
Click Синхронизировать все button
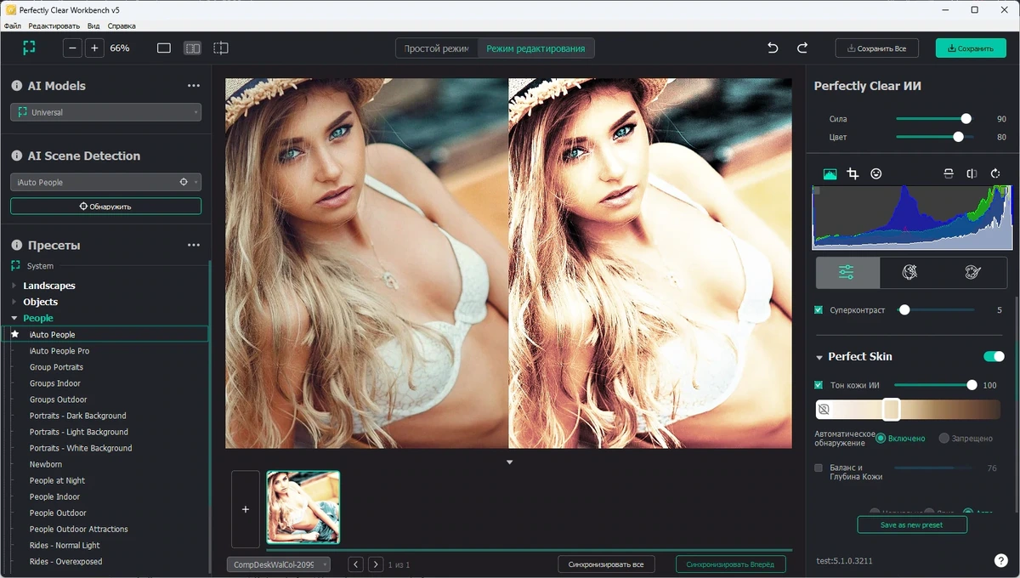click(607, 564)
